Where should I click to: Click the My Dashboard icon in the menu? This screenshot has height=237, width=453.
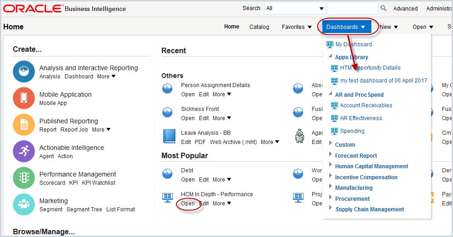[x=330, y=44]
